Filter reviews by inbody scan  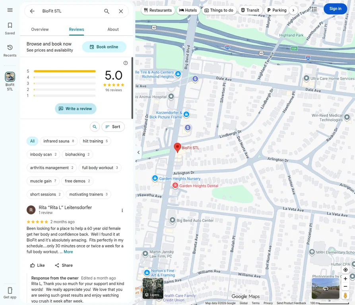pyautogui.click(x=43, y=154)
